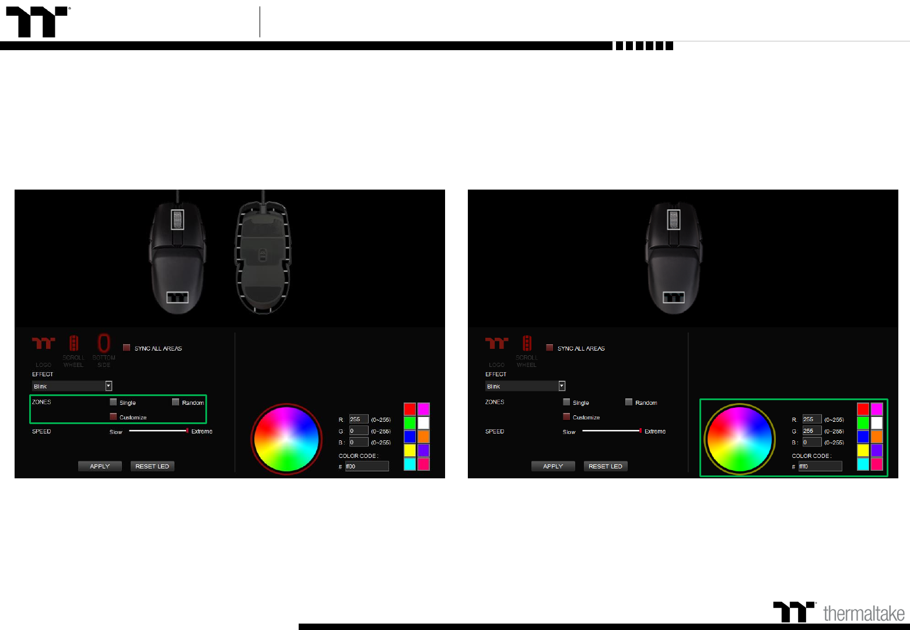Expand the Blink effect dropdown in right panel
This screenshot has width=910, height=630.
[562, 386]
